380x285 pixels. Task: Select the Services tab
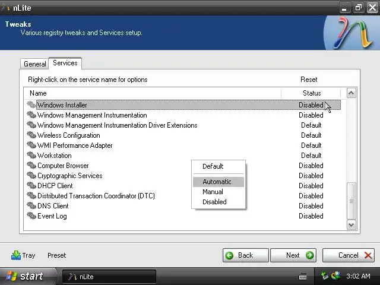65,63
